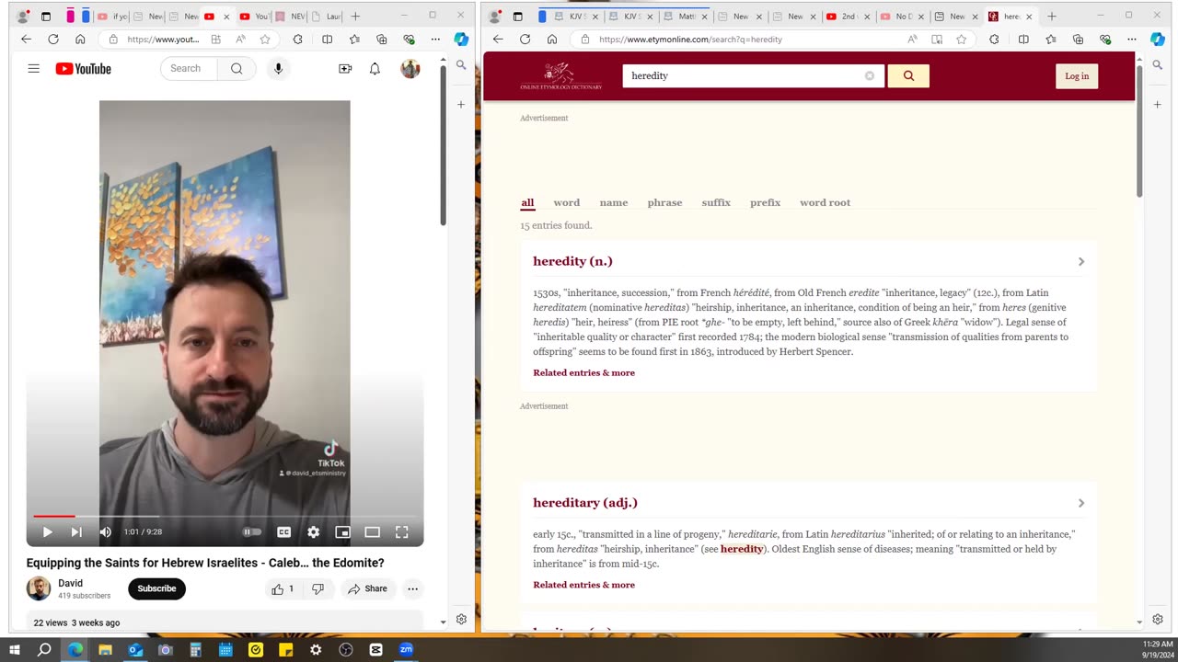Open new tab in left browser
The image size is (1178, 662).
(x=355, y=16)
